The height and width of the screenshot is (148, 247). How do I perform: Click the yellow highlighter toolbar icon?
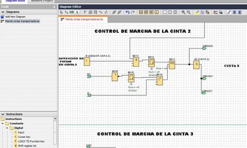tap(197, 12)
